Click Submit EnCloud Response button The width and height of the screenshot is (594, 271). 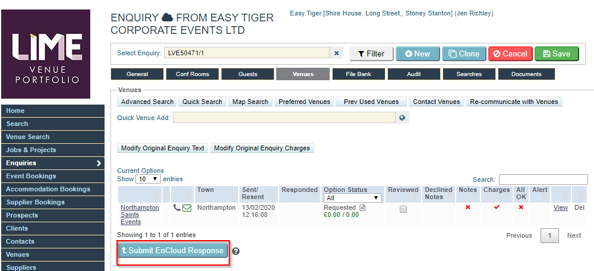click(173, 251)
